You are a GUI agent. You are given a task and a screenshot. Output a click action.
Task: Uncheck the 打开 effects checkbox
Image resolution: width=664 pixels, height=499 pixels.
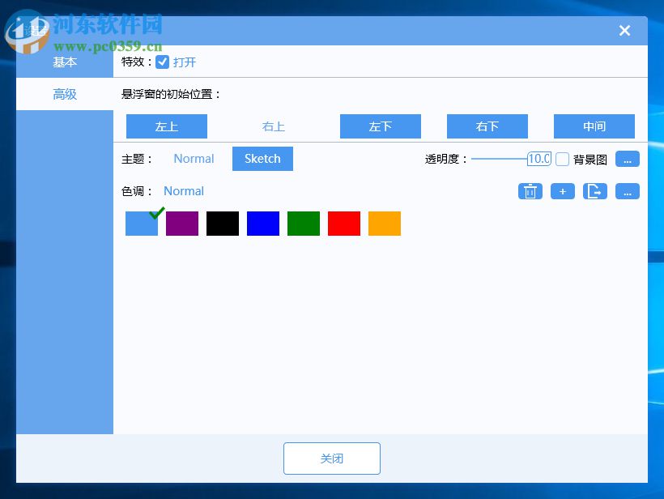click(x=162, y=62)
